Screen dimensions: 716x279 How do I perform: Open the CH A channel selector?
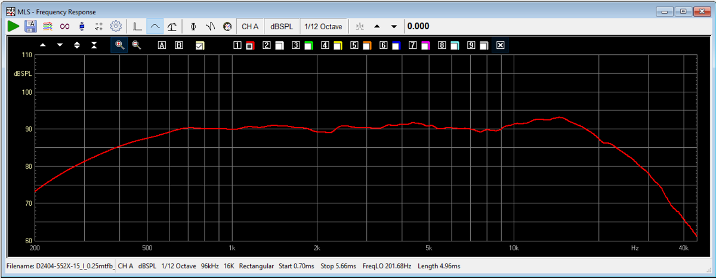250,26
